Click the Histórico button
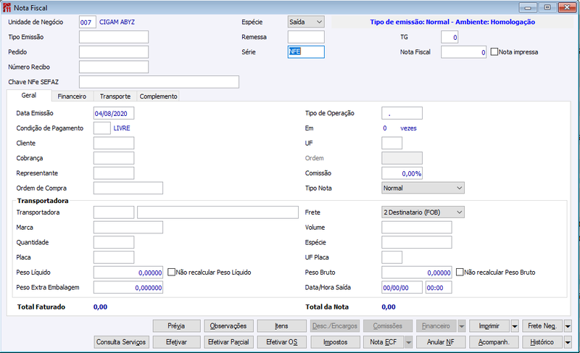This screenshot has height=353, width=580. [542, 342]
